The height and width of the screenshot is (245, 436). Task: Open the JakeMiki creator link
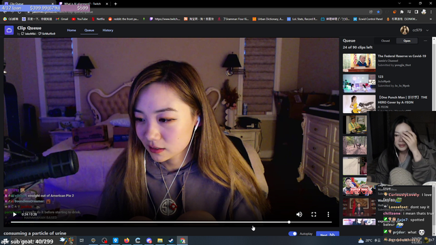pyautogui.click(x=29, y=33)
